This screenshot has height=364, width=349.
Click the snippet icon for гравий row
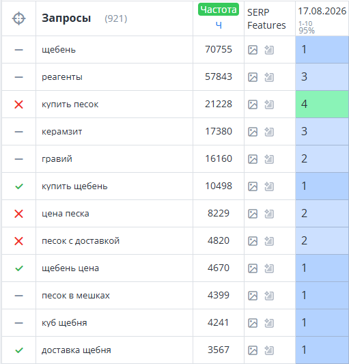[269, 159]
